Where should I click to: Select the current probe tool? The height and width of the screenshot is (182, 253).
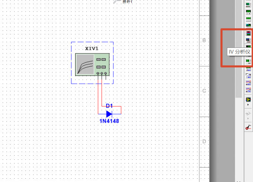(248, 127)
